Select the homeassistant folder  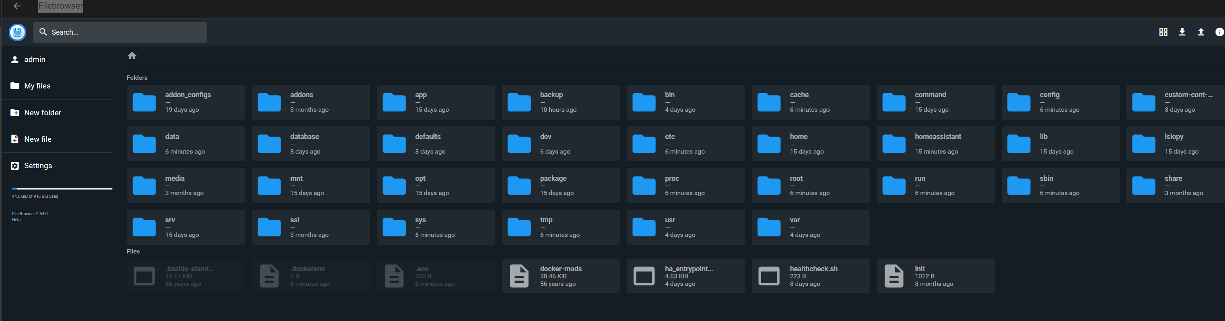[x=935, y=144]
